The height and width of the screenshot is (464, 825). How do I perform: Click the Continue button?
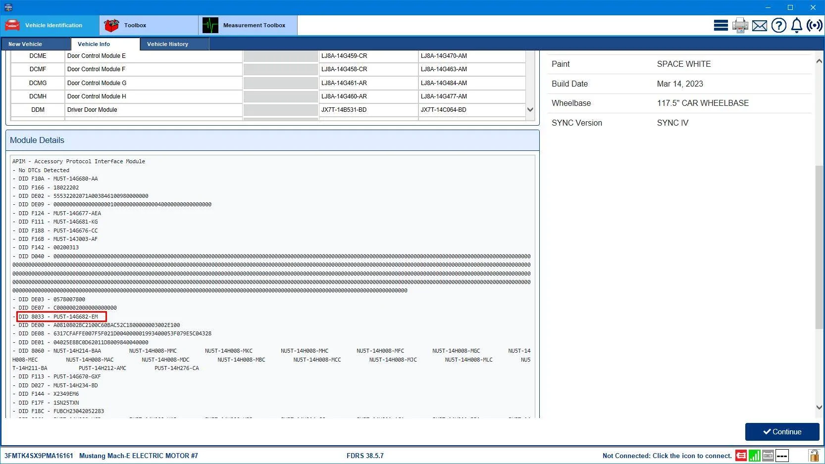[782, 432]
